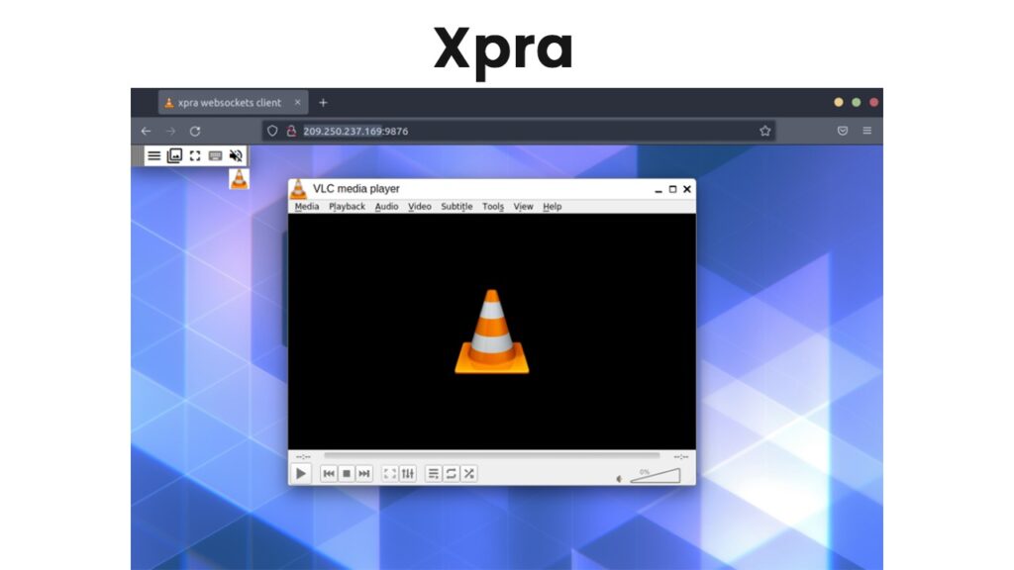Open the Help menu in VLC
The width and height of the screenshot is (1014, 570).
pyautogui.click(x=553, y=207)
